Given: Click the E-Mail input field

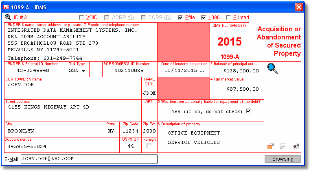Looking at the screenshot, I should coord(89,159).
